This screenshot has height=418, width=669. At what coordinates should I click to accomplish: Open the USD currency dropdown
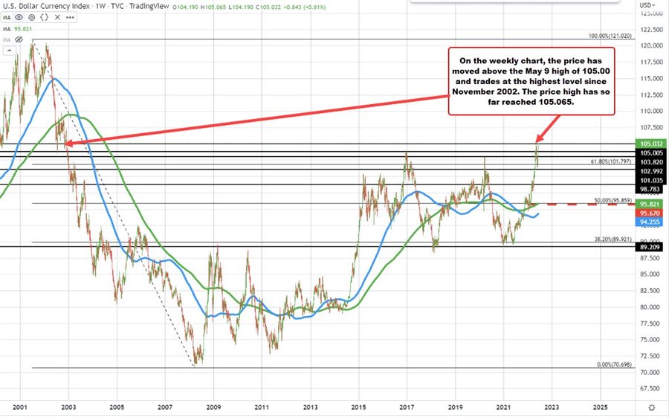point(647,5)
